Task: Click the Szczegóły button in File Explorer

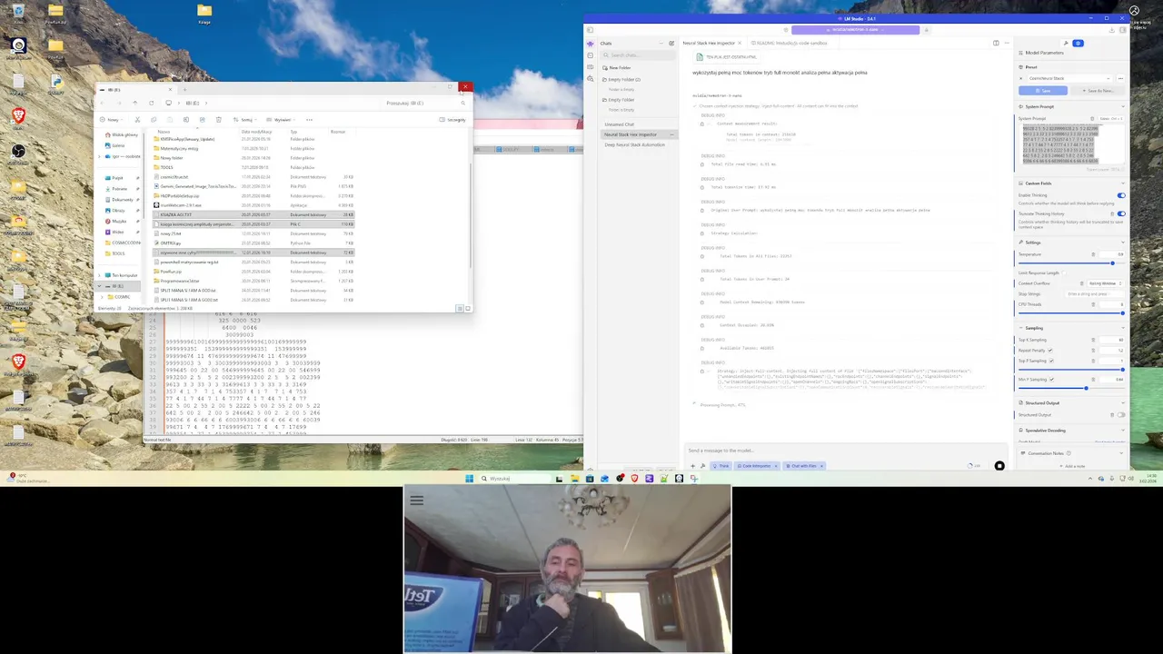Action: click(x=453, y=119)
